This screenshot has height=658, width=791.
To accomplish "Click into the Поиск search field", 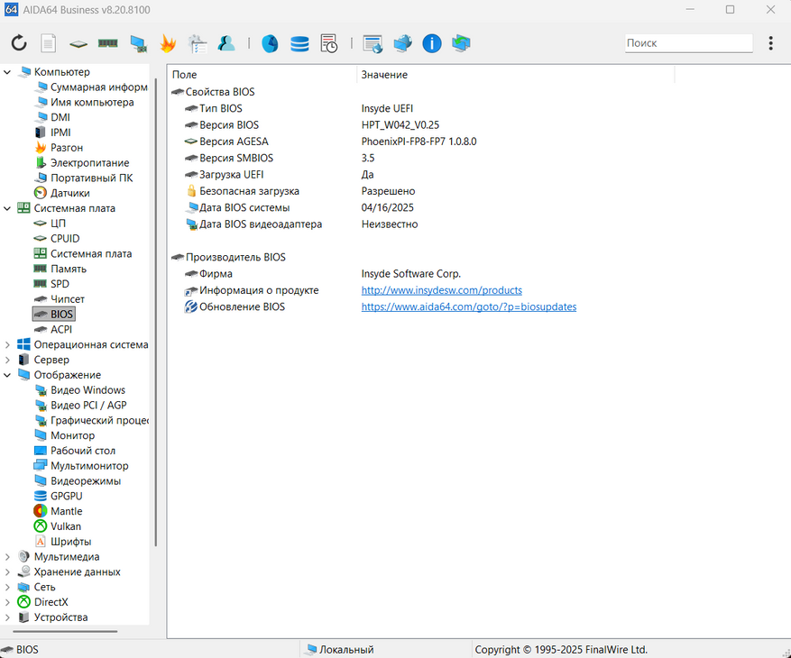I will (x=688, y=43).
